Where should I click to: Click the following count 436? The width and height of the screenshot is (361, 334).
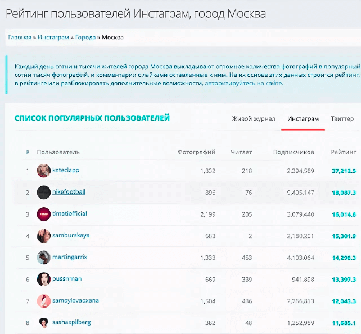coord(247,301)
